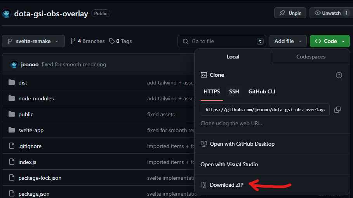
Task: Open the 'svelte implementation' commit message for package-lock.json
Action: (170, 178)
